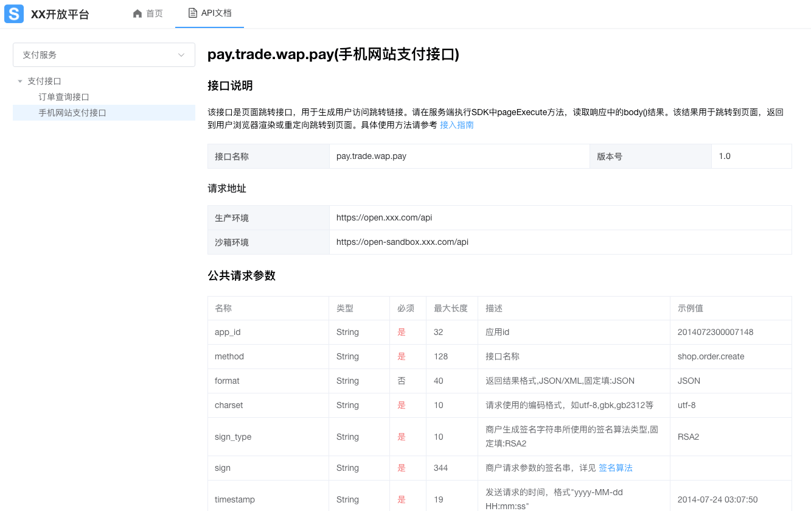Click the home icon beside 首页
This screenshot has width=811, height=511.
[137, 13]
